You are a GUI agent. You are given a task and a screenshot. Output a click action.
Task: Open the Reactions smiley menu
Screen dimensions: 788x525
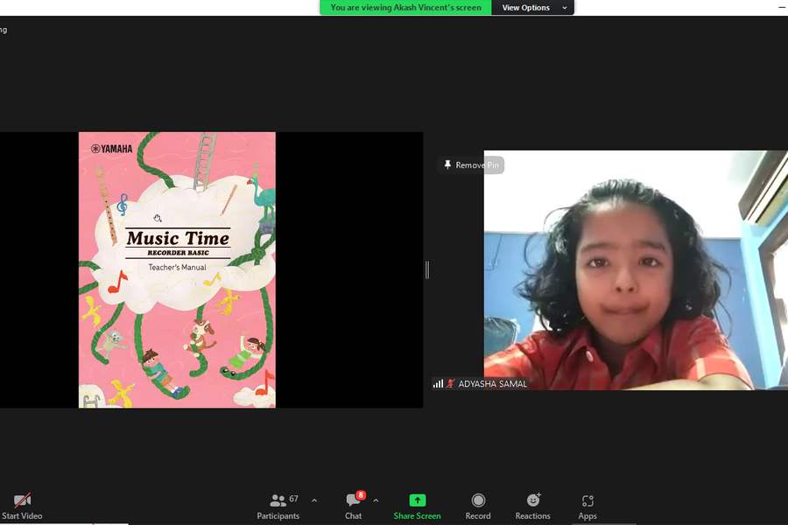point(532,505)
